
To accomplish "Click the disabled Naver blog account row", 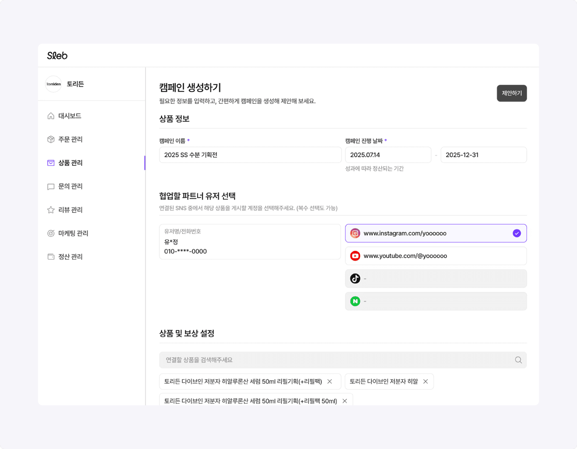I will (x=436, y=301).
